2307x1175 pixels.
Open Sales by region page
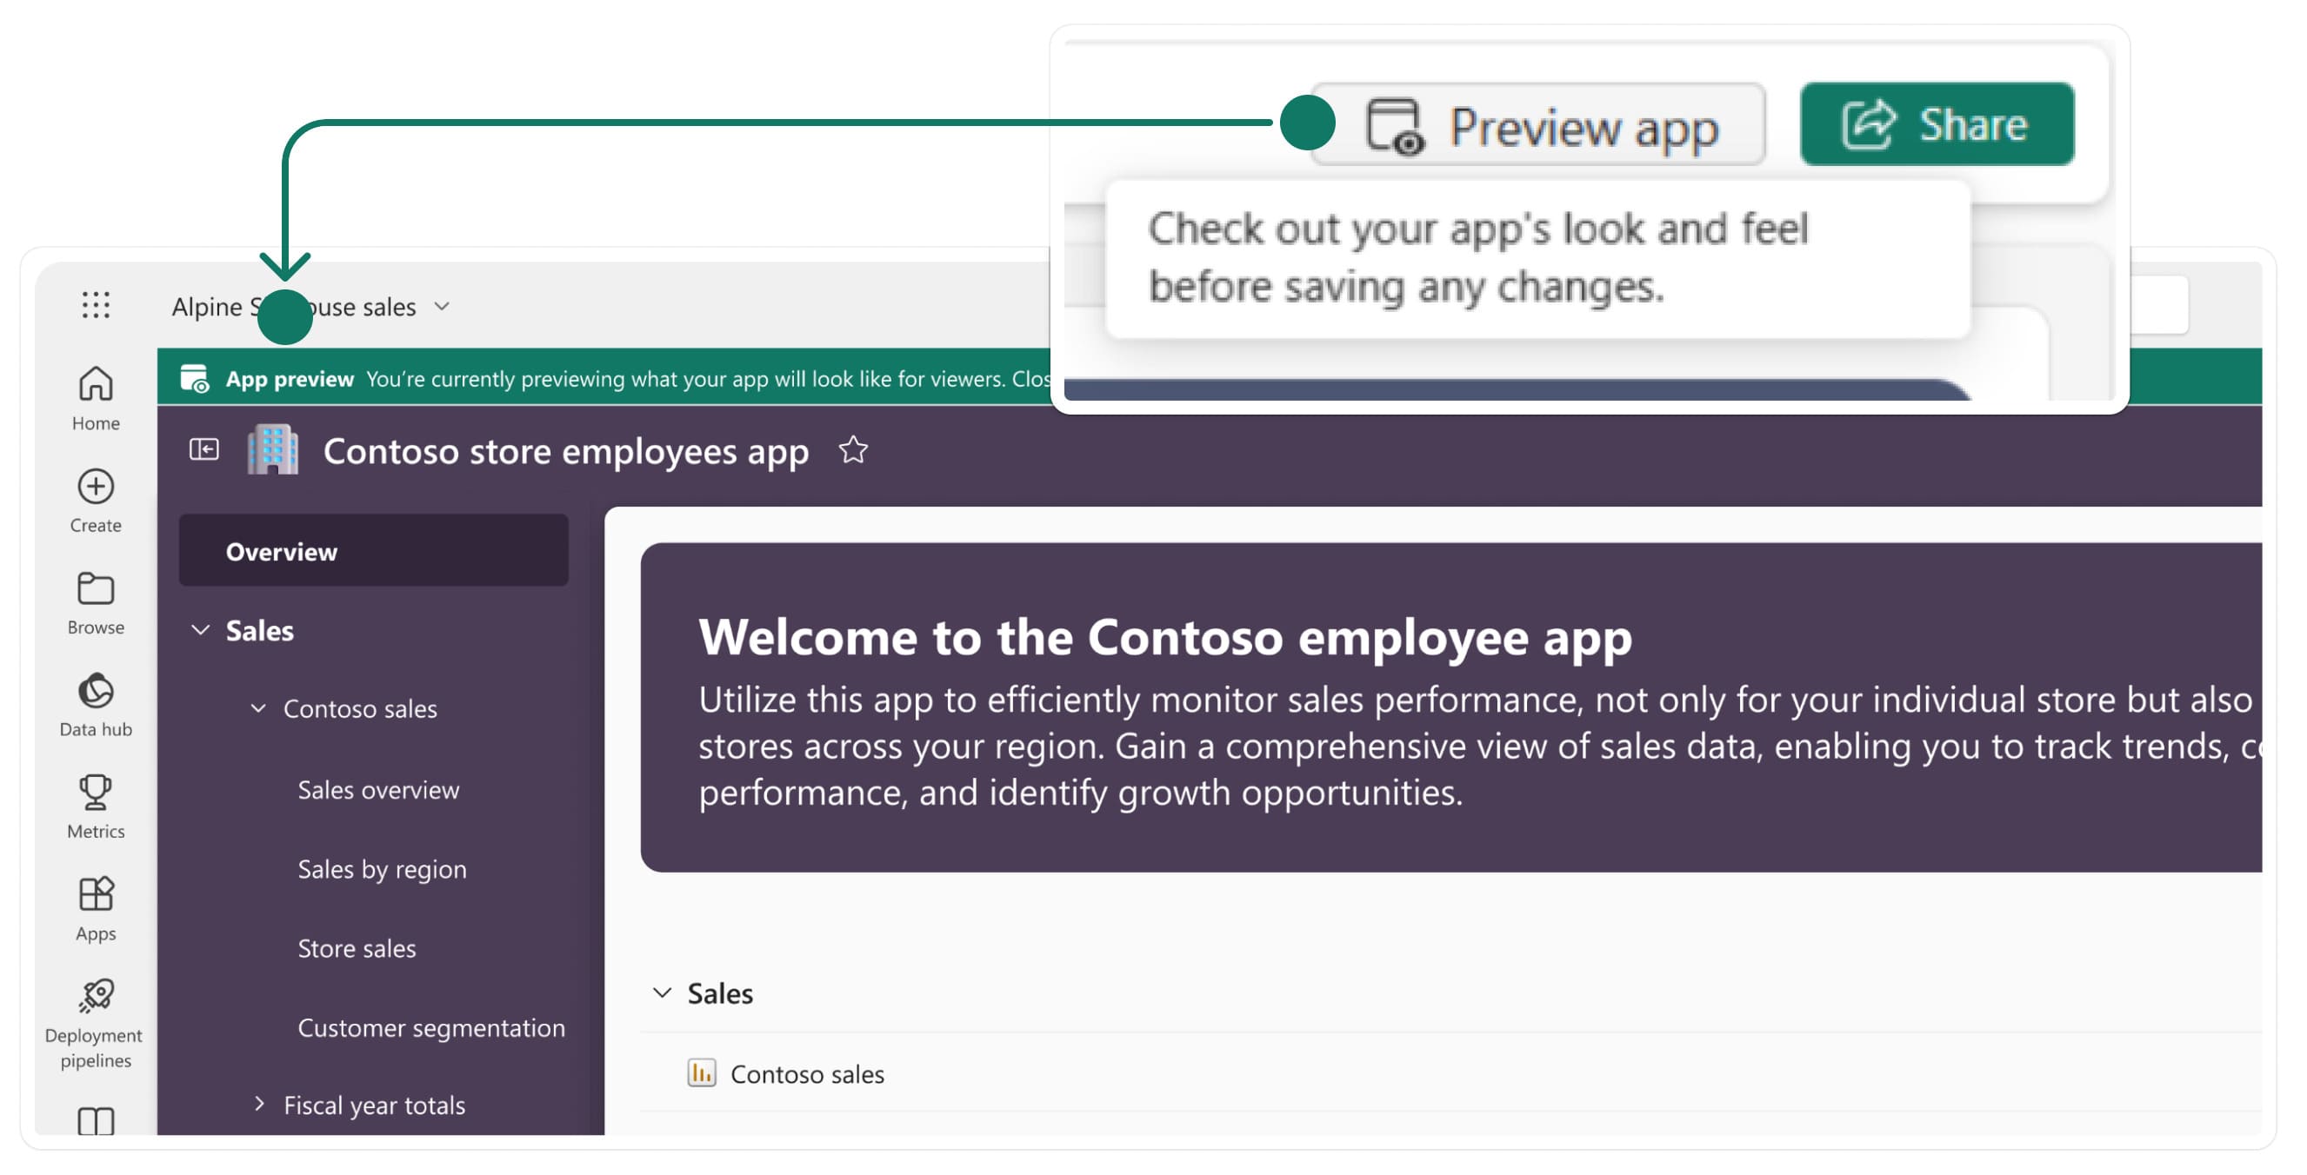382,869
